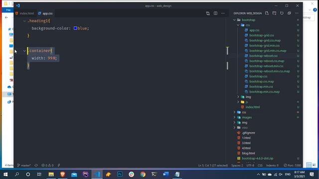The height and width of the screenshot is (179, 319).
Task: Open Slack from taskbar
Action: pyautogui.click(x=132, y=175)
